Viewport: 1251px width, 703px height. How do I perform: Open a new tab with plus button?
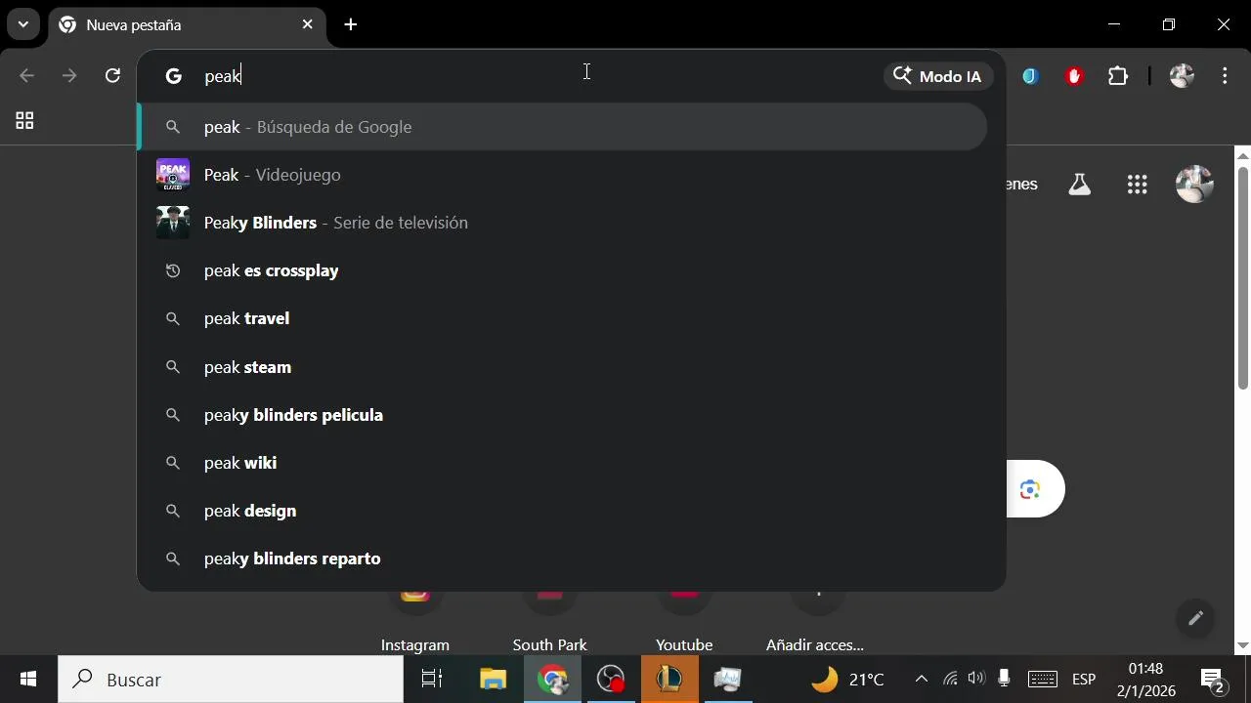(x=351, y=24)
